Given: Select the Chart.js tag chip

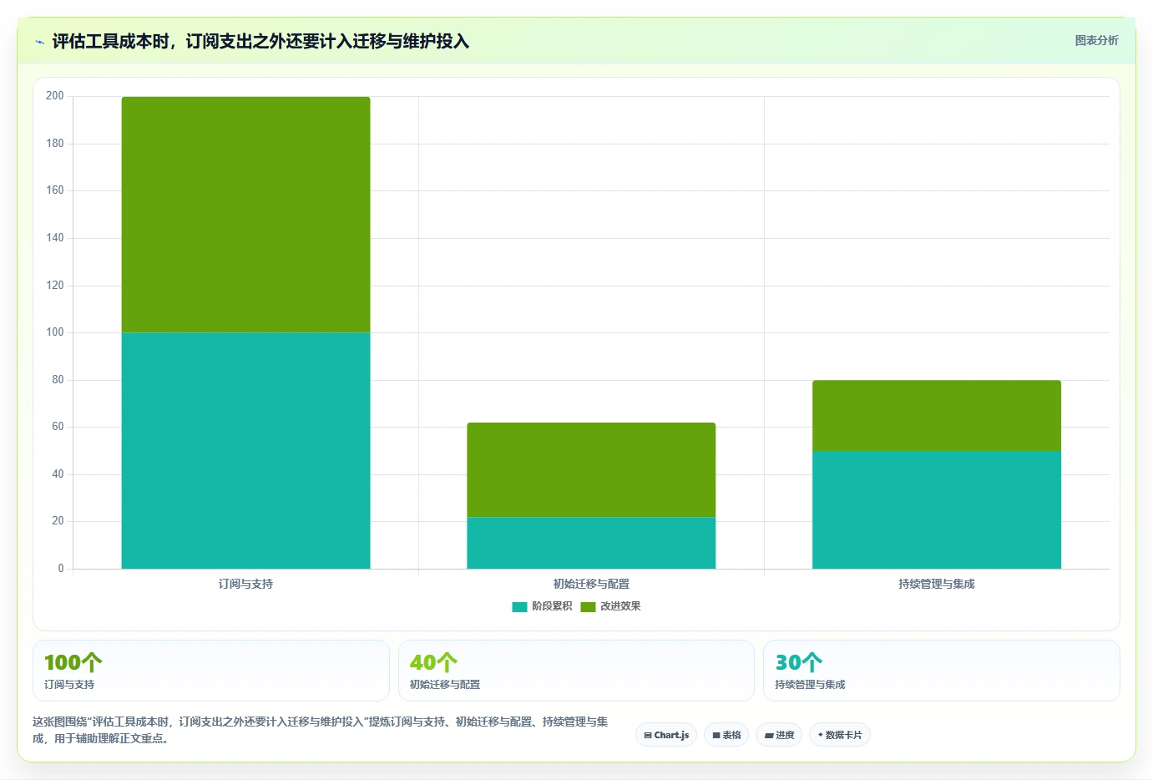Looking at the screenshot, I should pyautogui.click(x=666, y=735).
